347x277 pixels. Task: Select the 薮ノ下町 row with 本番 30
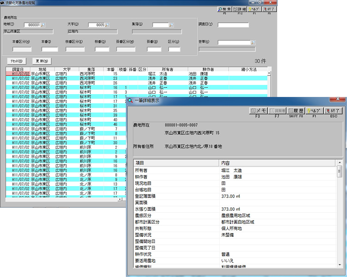point(66,143)
